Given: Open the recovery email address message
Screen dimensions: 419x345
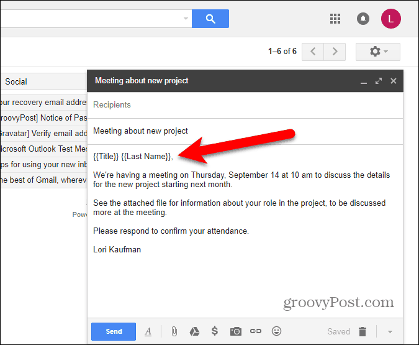Looking at the screenshot, I should coord(43,102).
